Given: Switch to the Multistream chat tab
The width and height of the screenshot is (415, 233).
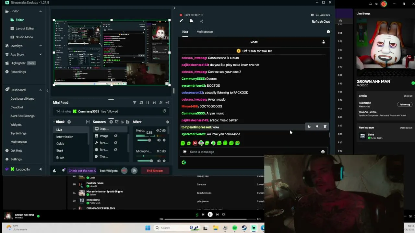Looking at the screenshot, I should tap(205, 32).
